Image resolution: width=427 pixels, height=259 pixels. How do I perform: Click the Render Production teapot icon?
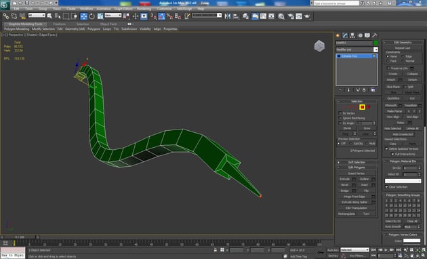[307, 16]
